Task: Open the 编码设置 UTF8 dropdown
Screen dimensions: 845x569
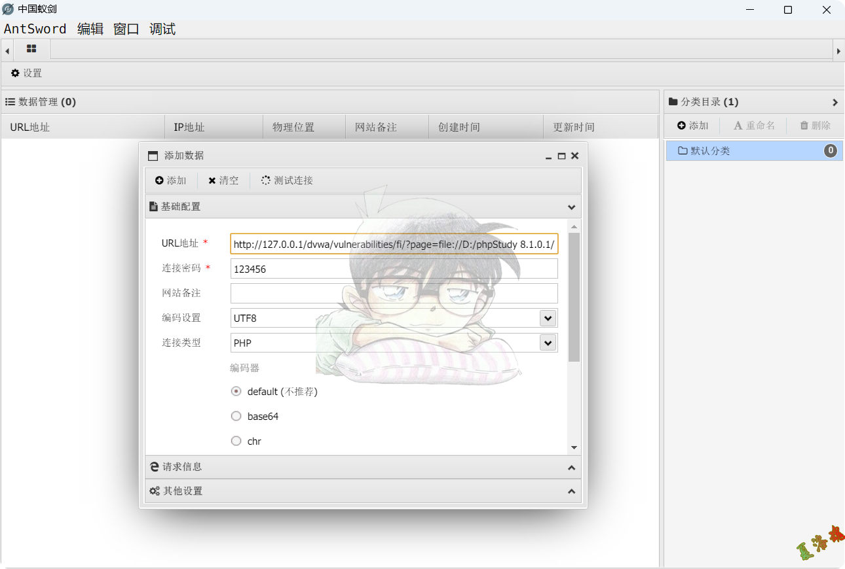Action: point(548,319)
